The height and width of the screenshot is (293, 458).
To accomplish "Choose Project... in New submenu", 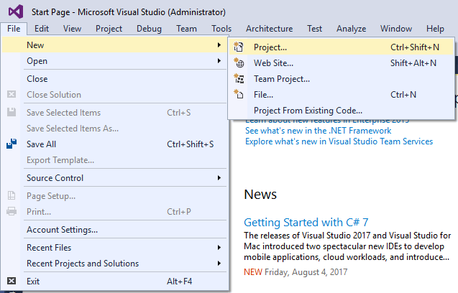I will tap(341, 47).
